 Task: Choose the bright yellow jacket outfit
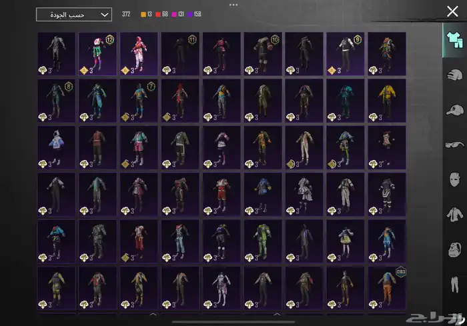click(x=386, y=101)
